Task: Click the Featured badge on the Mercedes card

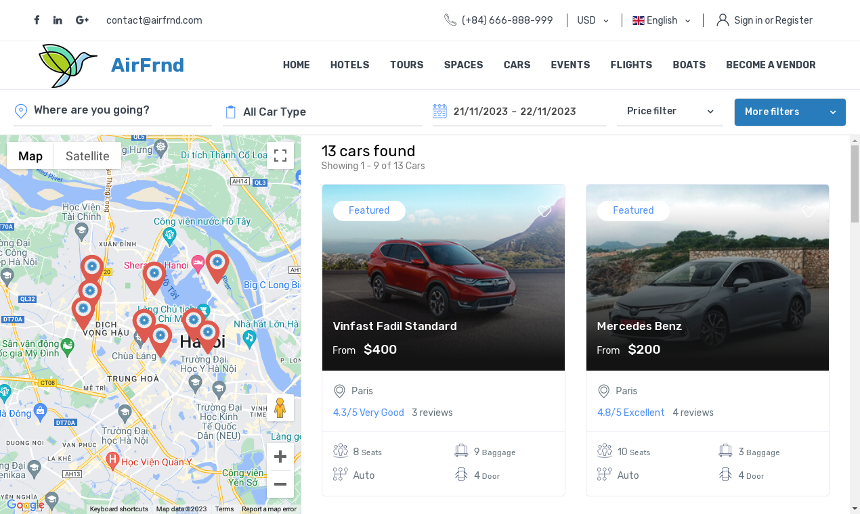Action: 633,210
